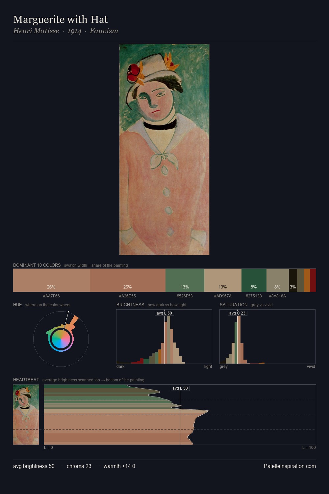
Task: Click the 'grey' saturation axis label
Action: (x=224, y=367)
